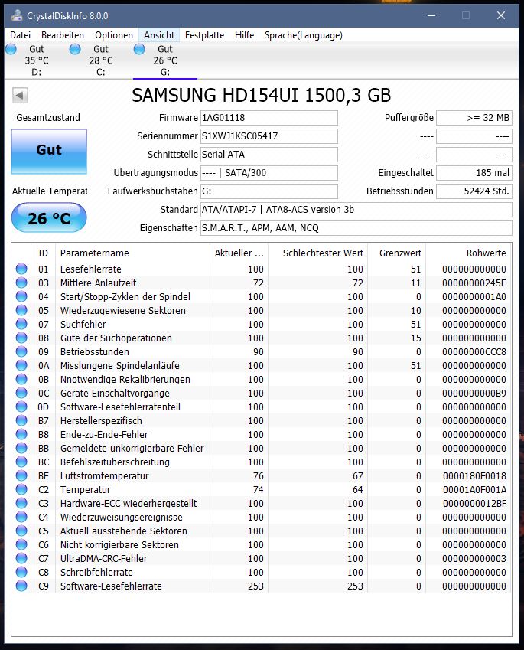Image resolution: width=524 pixels, height=650 pixels.
Task: Click status orb of Wiederzuweisungsereignisse row
Action: 21,517
